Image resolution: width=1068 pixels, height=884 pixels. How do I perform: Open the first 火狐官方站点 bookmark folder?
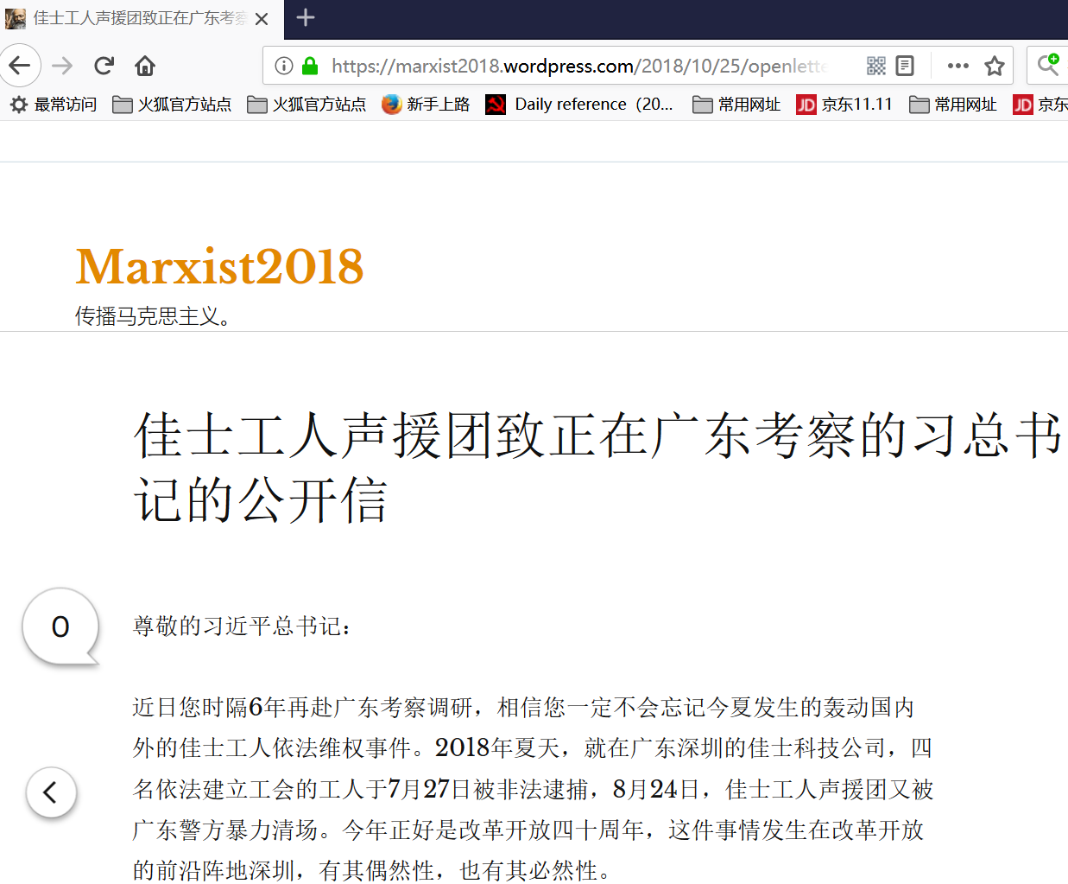click(173, 105)
